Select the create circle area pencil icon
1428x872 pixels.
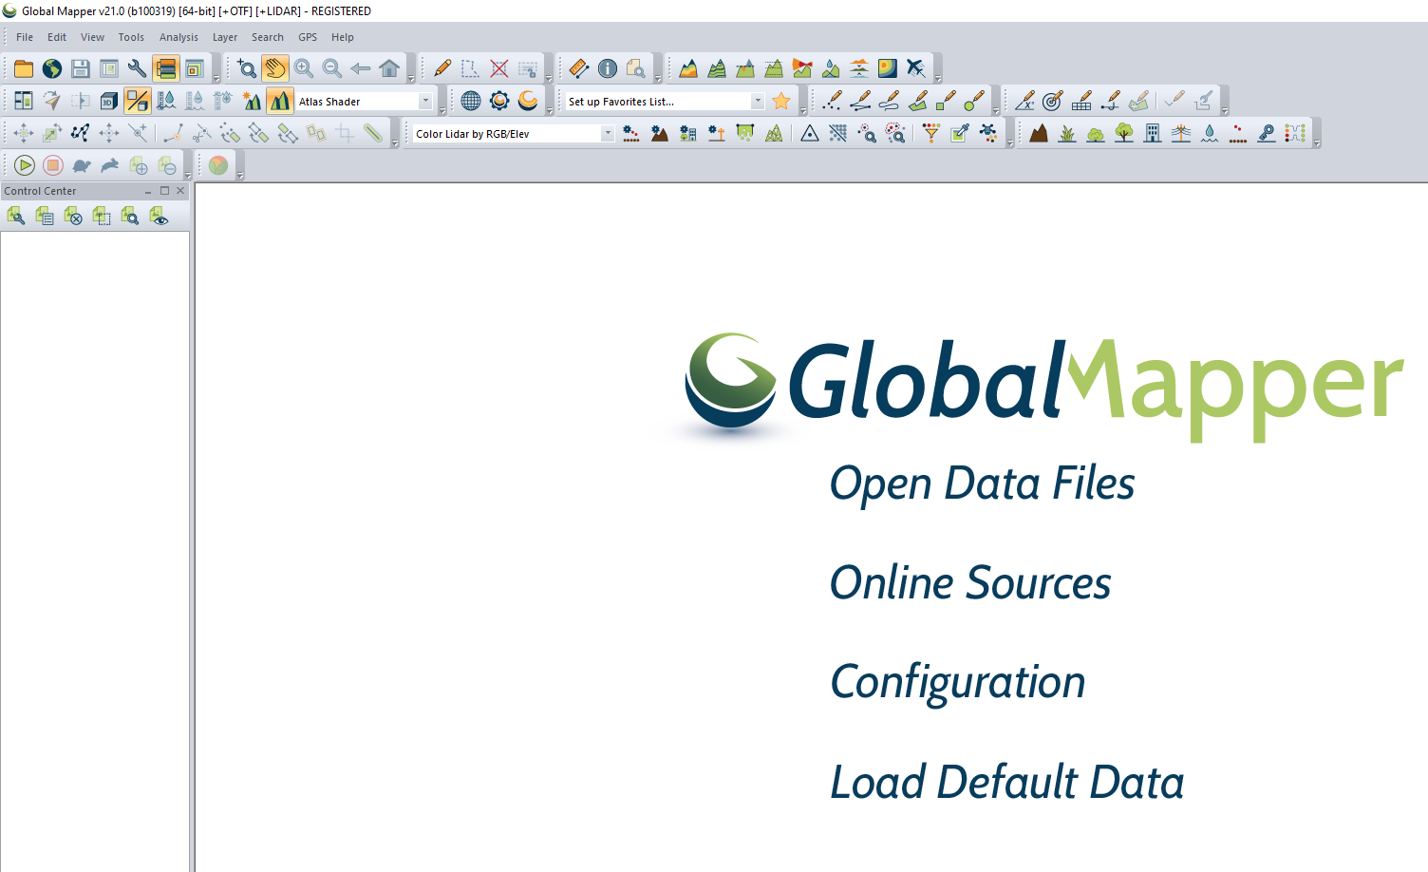pos(975,101)
